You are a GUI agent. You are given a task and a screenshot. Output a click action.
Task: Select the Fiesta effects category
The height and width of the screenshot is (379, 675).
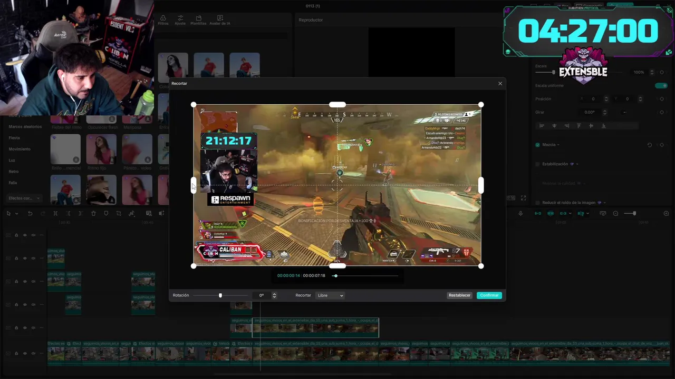14,137
